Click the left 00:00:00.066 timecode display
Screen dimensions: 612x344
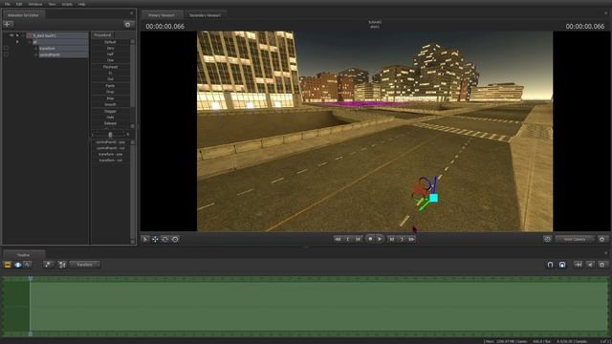point(165,26)
